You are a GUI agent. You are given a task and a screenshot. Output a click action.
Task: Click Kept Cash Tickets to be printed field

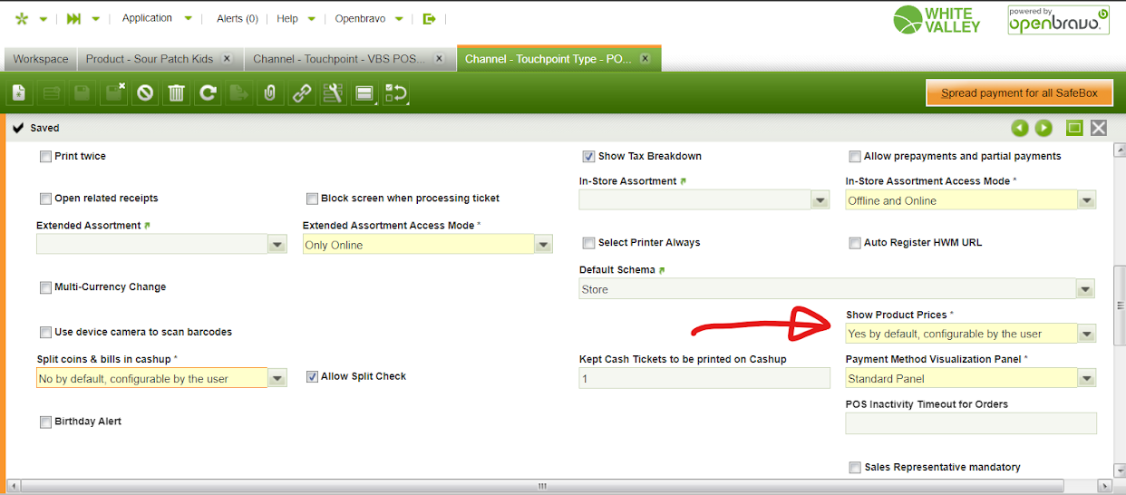point(704,378)
